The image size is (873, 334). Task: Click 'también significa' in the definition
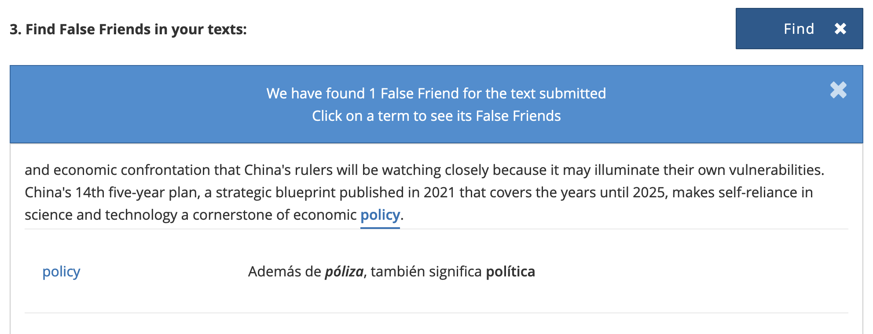point(426,272)
